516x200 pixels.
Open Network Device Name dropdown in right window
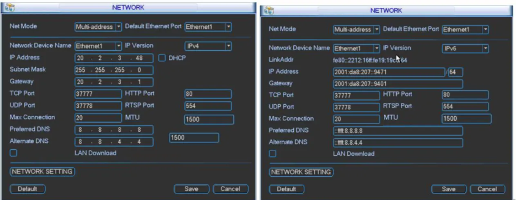point(357,48)
